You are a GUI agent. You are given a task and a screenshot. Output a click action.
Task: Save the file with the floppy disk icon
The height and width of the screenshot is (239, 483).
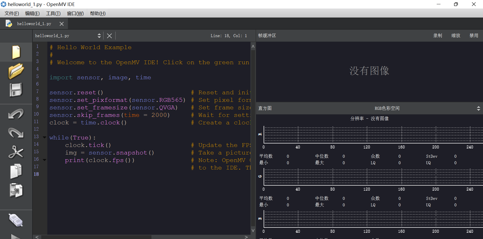(x=16, y=90)
